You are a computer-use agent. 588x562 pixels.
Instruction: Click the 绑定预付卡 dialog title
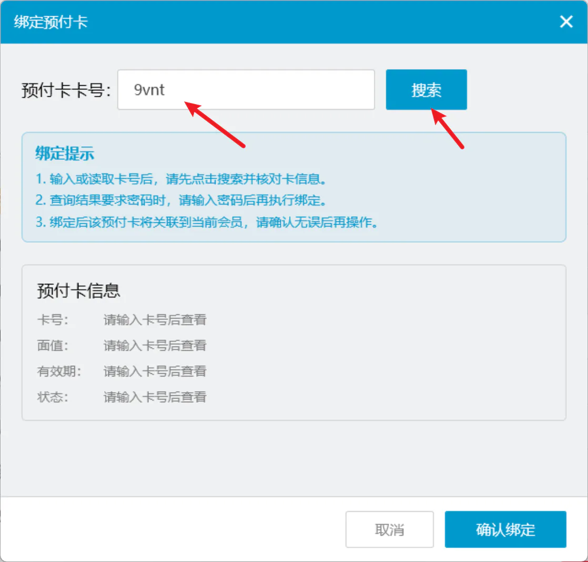pos(50,22)
